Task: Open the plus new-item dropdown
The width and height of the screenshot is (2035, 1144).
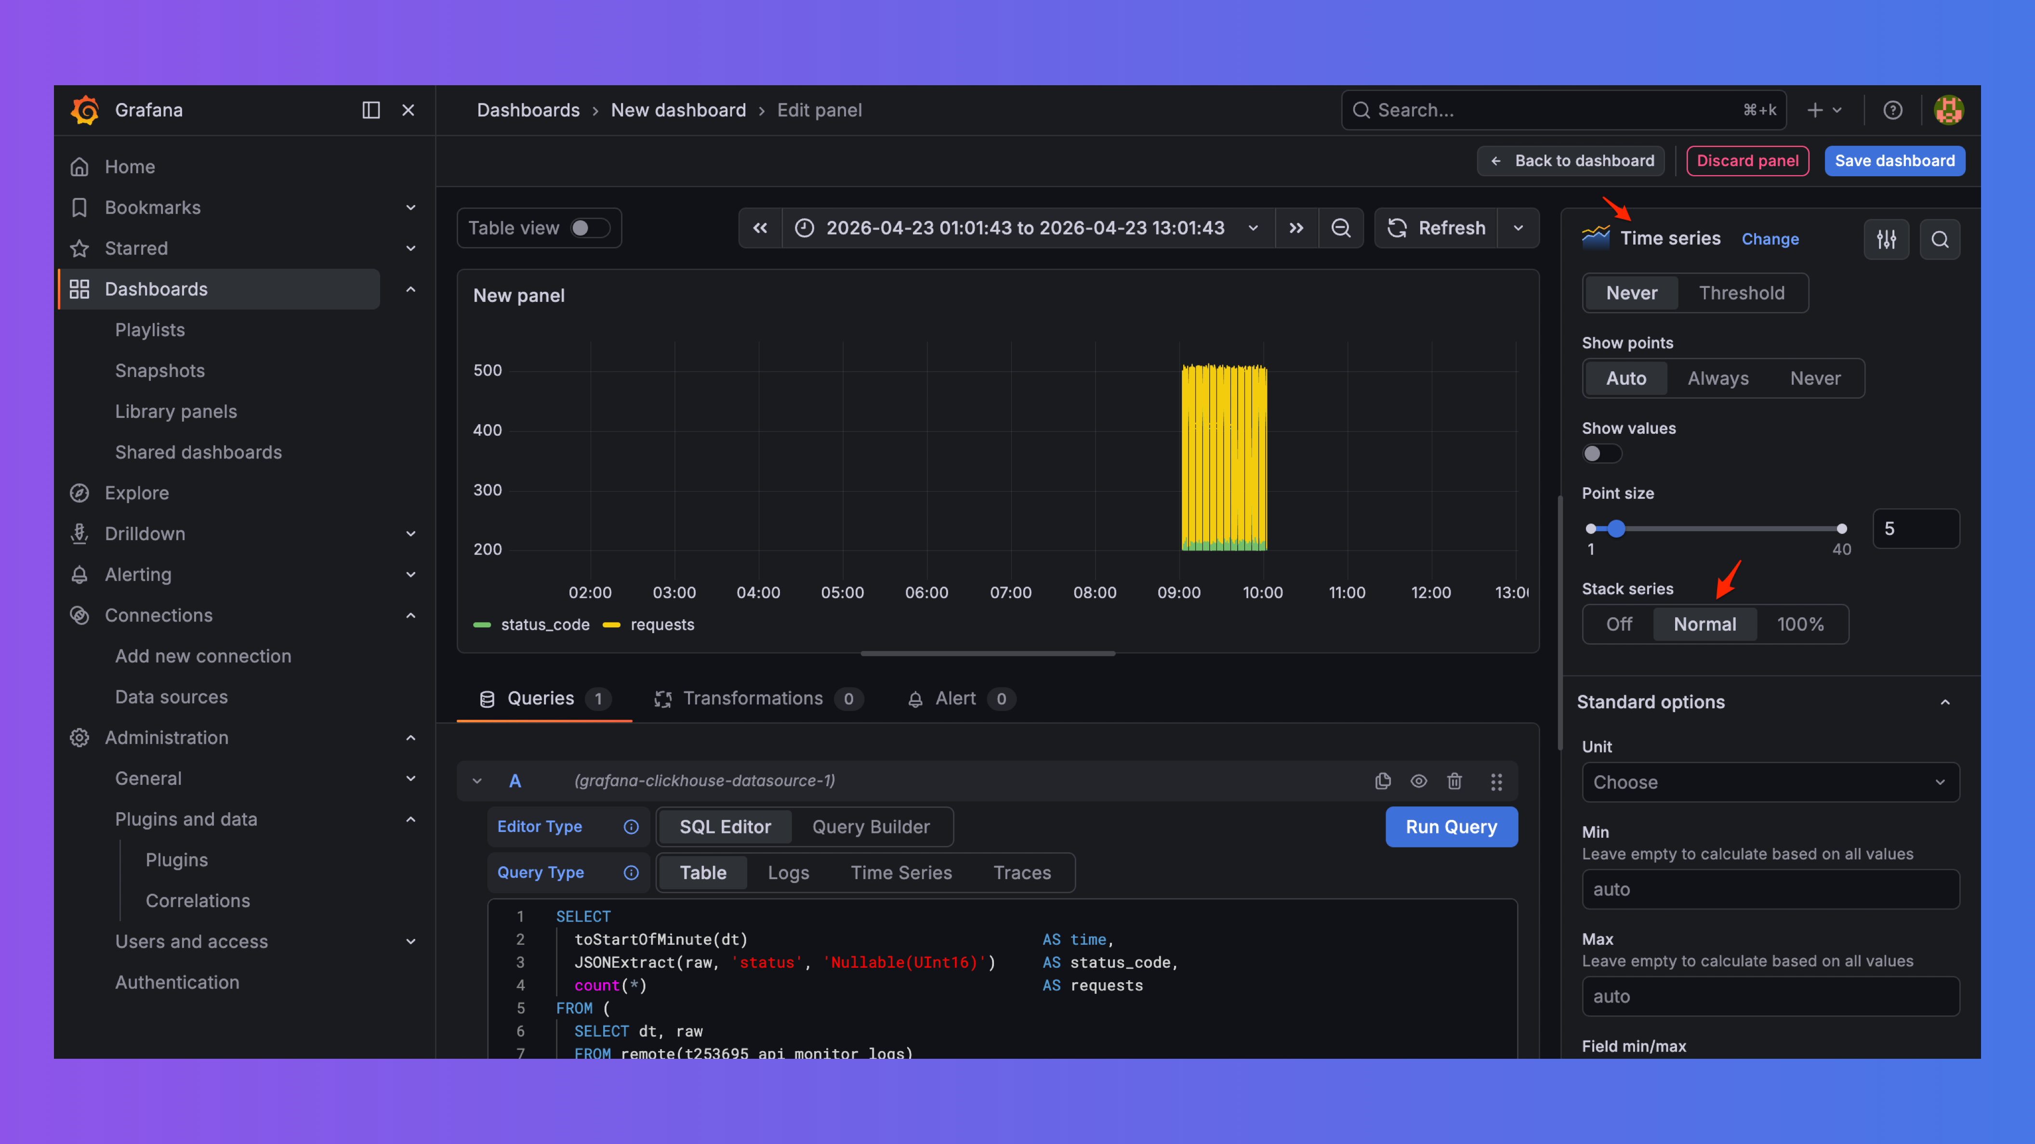Action: click(x=1824, y=110)
